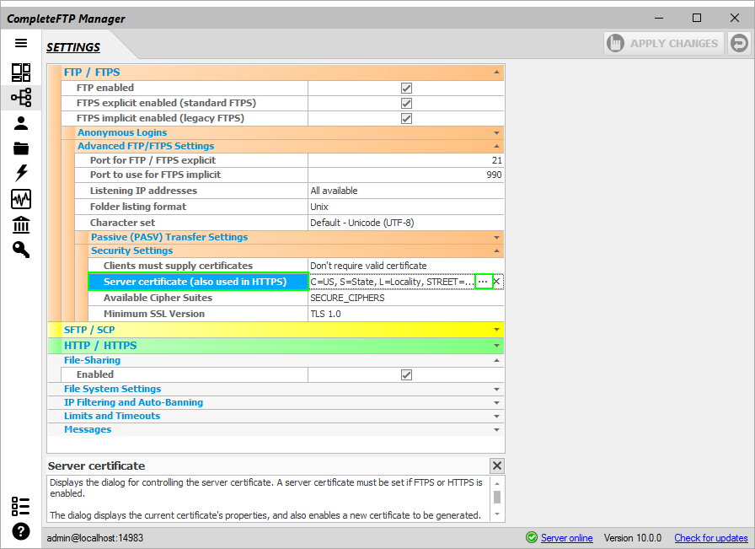Open the Folders icon in sidebar
Screen dimensions: 755x549
21,148
